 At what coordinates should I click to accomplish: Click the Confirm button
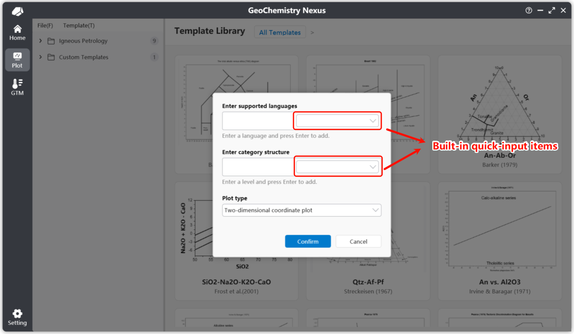(x=308, y=241)
